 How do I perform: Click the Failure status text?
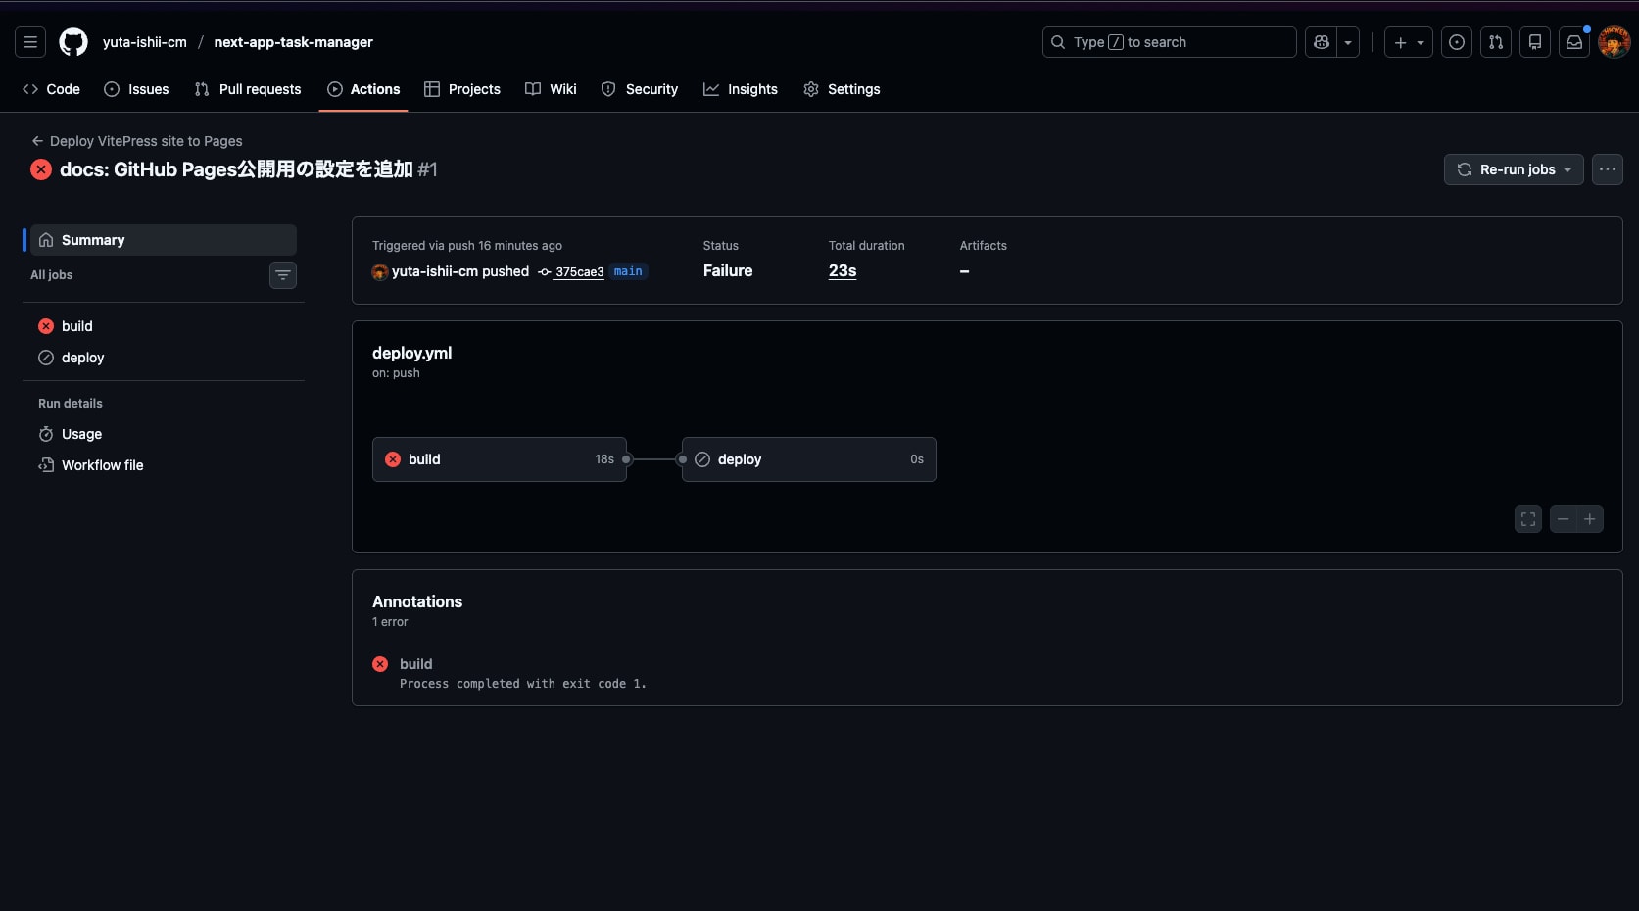pos(728,270)
